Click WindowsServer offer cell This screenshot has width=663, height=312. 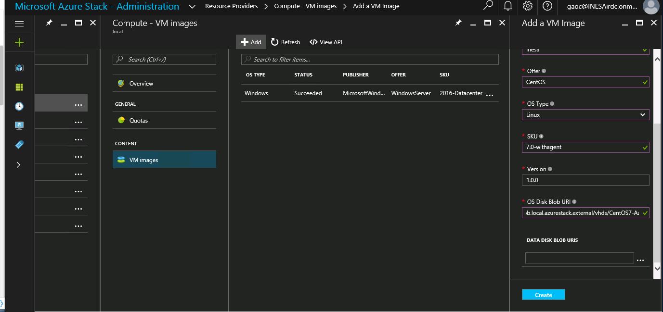(x=411, y=93)
